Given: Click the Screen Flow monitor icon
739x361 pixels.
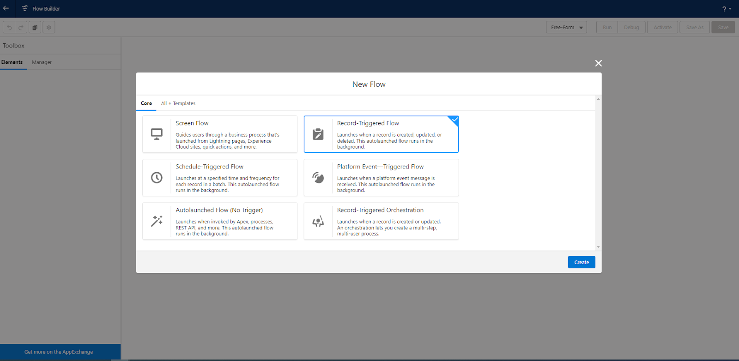Looking at the screenshot, I should click(x=157, y=134).
